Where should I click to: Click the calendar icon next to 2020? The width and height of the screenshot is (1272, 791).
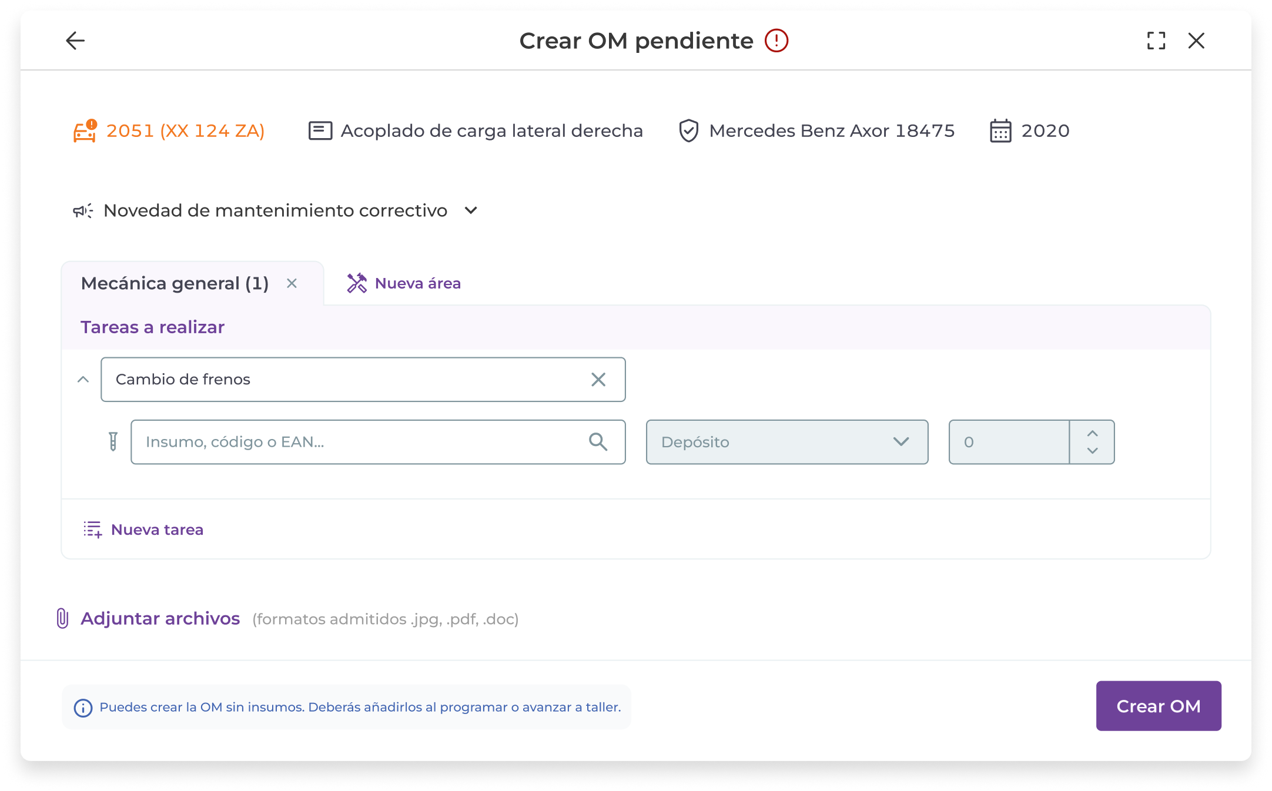click(1000, 130)
